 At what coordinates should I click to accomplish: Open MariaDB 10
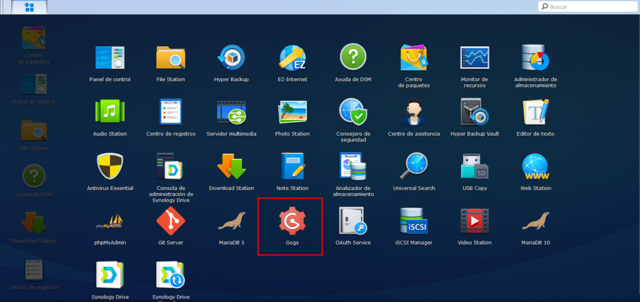[536, 221]
